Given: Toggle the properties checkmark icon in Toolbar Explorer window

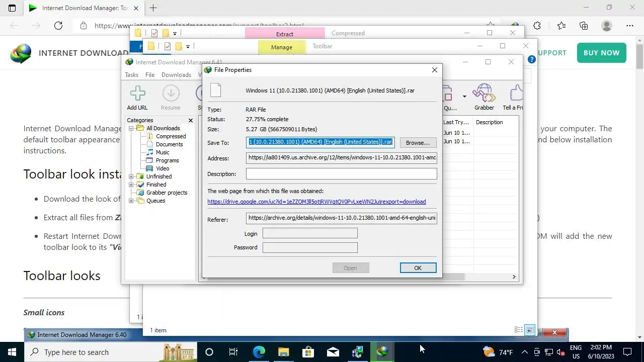Looking at the screenshot, I should (168, 46).
